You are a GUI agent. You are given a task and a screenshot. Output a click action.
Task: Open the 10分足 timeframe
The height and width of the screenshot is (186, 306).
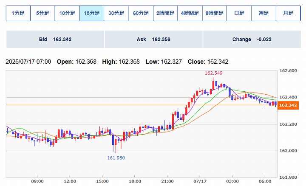click(x=67, y=13)
